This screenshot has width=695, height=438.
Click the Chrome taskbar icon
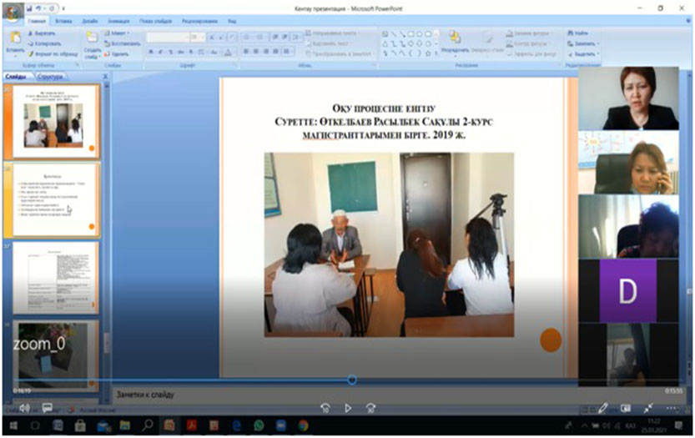click(303, 426)
